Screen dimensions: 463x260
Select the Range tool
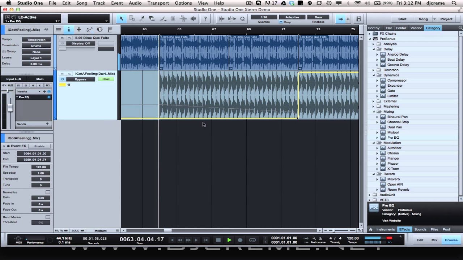click(132, 19)
